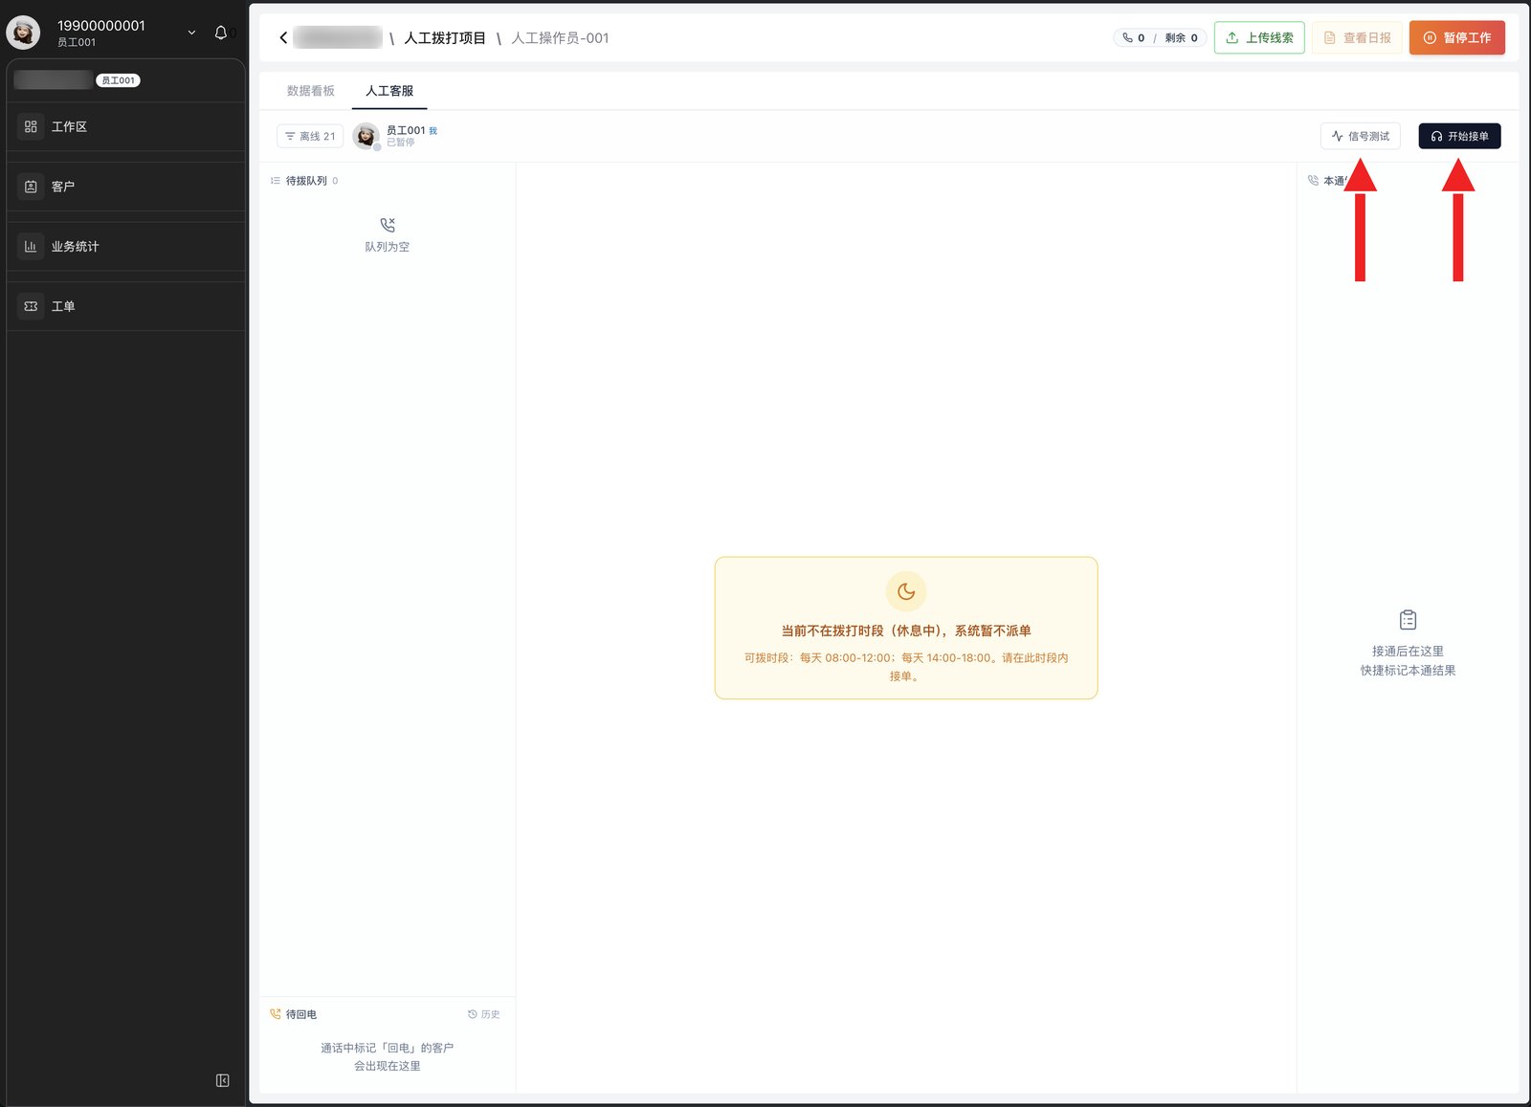Click 人工操作员-001 breadcrumb text
The height and width of the screenshot is (1107, 1531).
coord(560,38)
